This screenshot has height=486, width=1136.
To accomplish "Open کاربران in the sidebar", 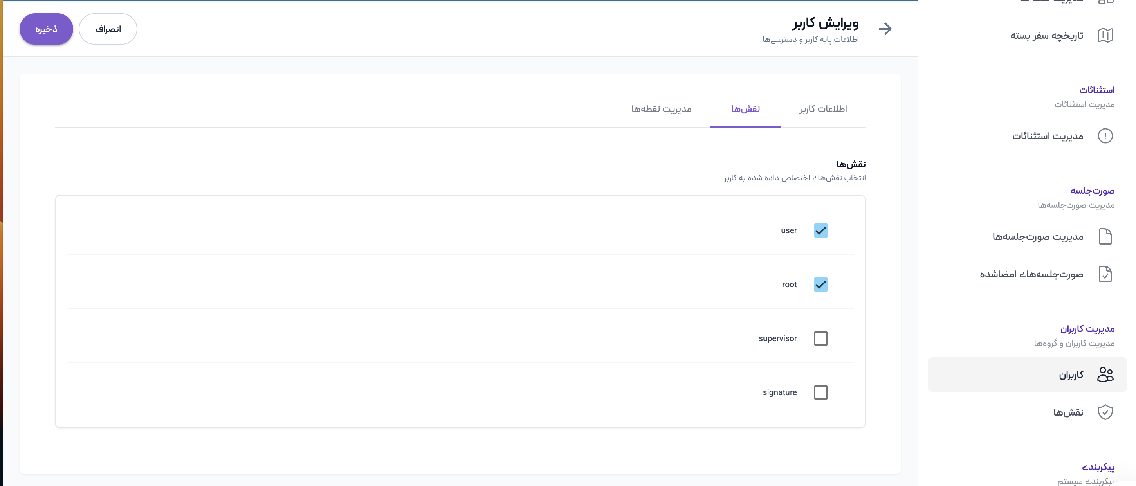I will 1071,375.
